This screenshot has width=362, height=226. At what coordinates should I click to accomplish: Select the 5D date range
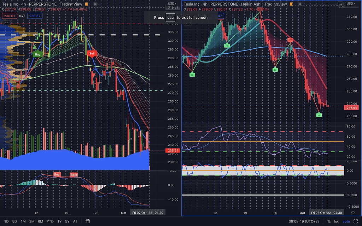pyautogui.click(x=14, y=221)
